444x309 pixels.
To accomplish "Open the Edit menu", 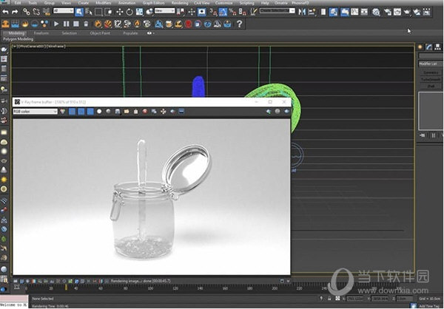I will click(x=18, y=3).
